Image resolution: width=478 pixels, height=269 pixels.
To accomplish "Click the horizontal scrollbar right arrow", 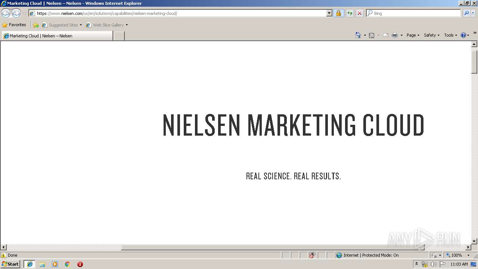I will point(468,247).
